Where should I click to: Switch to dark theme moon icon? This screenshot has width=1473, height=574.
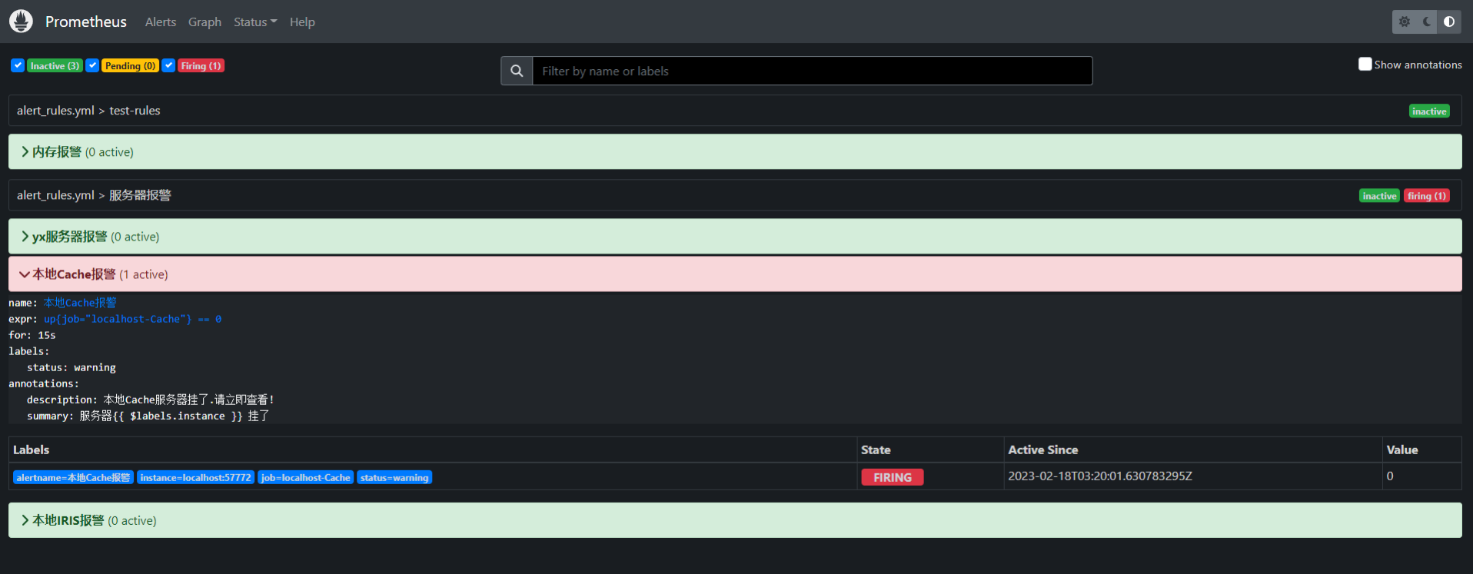click(1427, 22)
